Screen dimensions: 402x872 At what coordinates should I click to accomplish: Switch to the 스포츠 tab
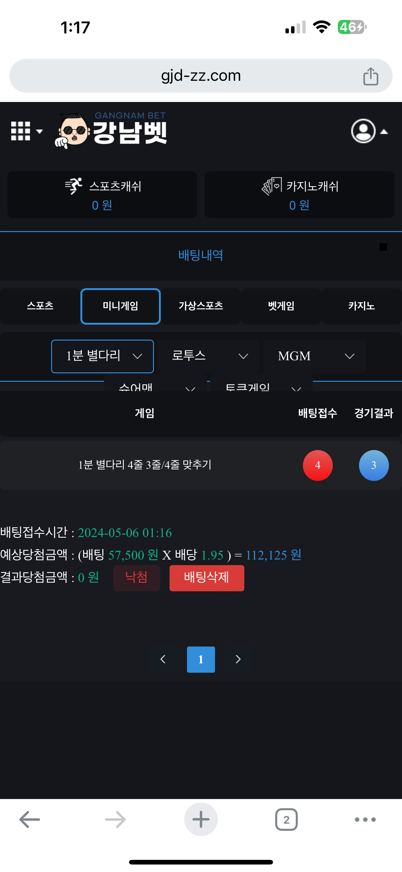click(x=40, y=306)
